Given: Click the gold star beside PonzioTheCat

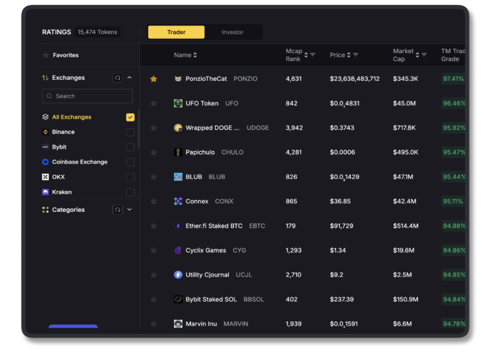Looking at the screenshot, I should pyautogui.click(x=154, y=79).
